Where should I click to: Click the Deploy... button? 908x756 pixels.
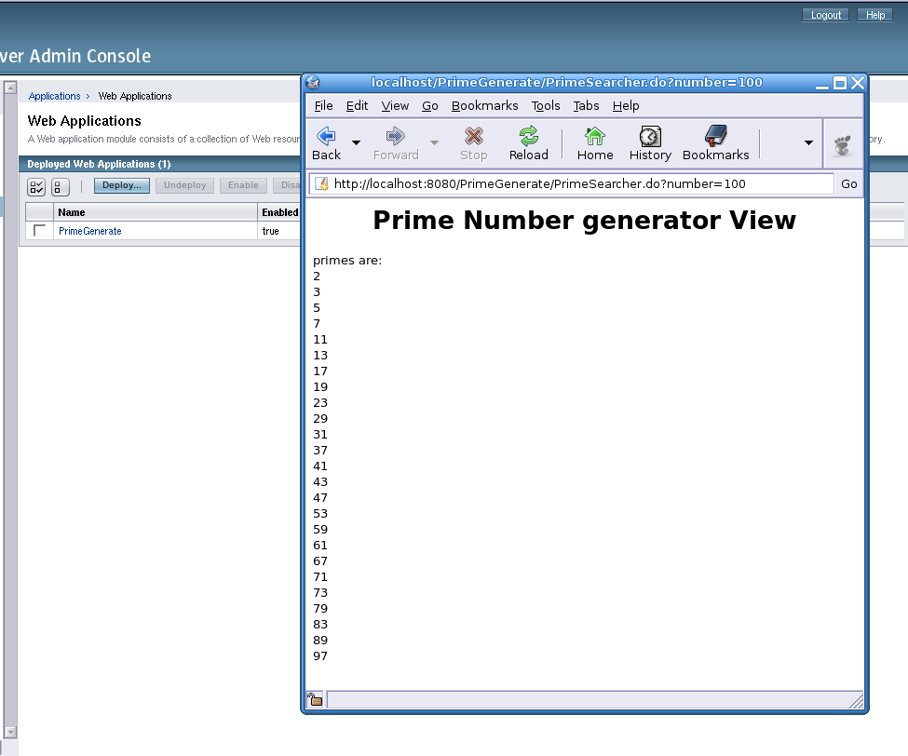pyautogui.click(x=121, y=185)
